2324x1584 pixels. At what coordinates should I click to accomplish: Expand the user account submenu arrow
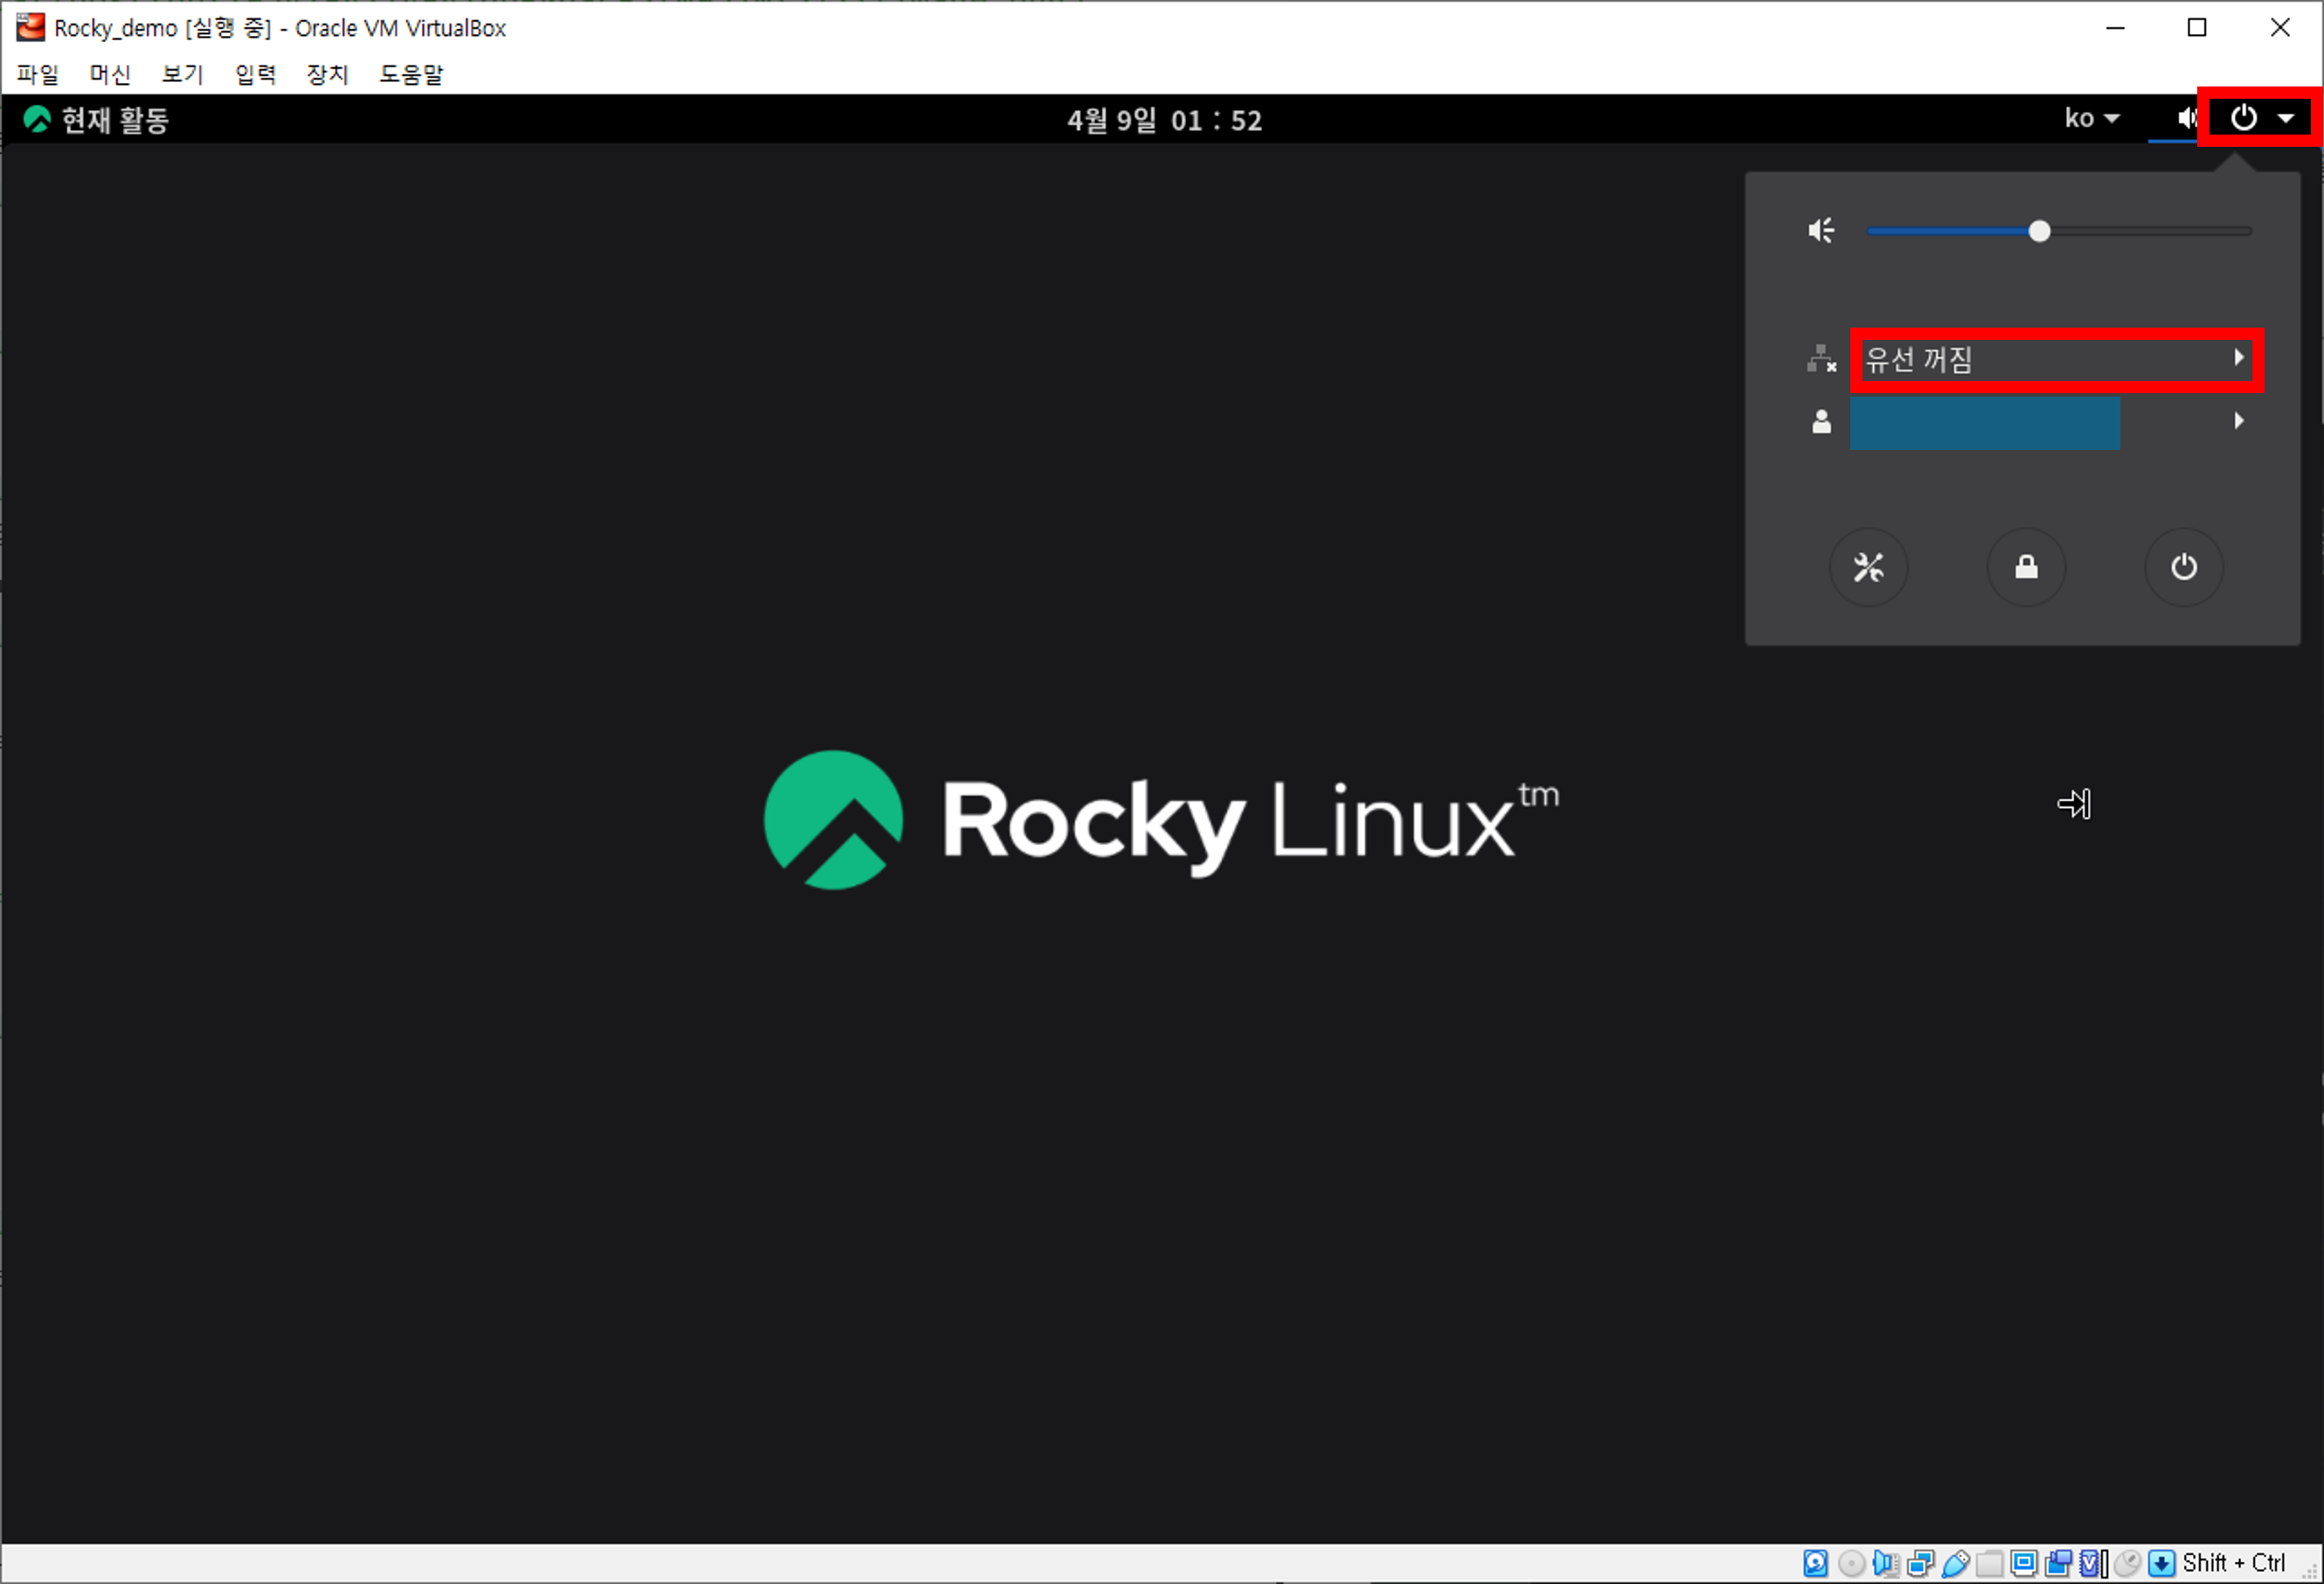pos(2238,421)
